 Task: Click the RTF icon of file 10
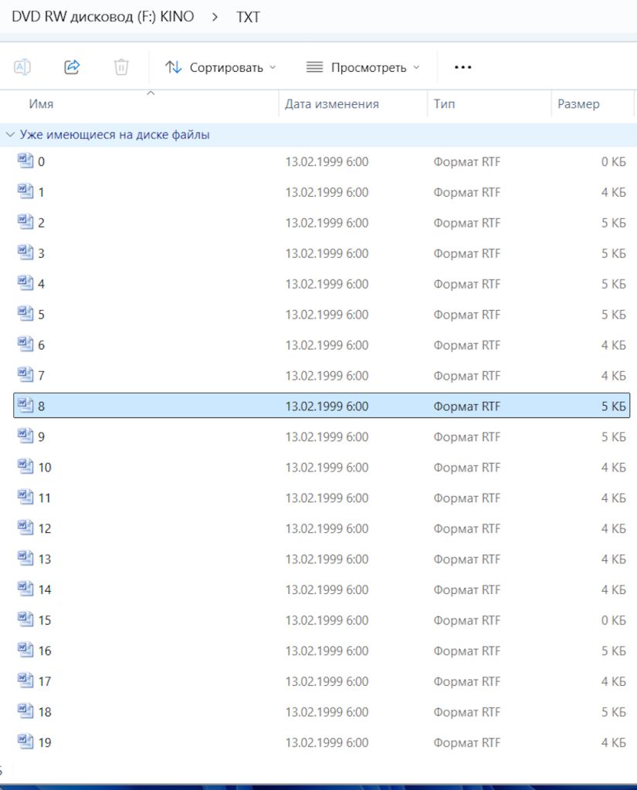[25, 467]
